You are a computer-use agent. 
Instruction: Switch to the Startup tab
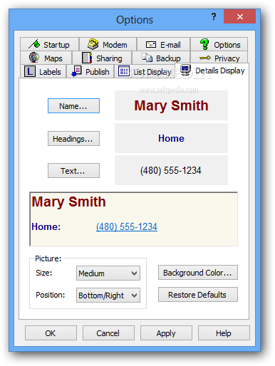(49, 44)
